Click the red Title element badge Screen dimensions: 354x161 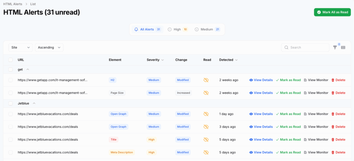[x=113, y=140]
